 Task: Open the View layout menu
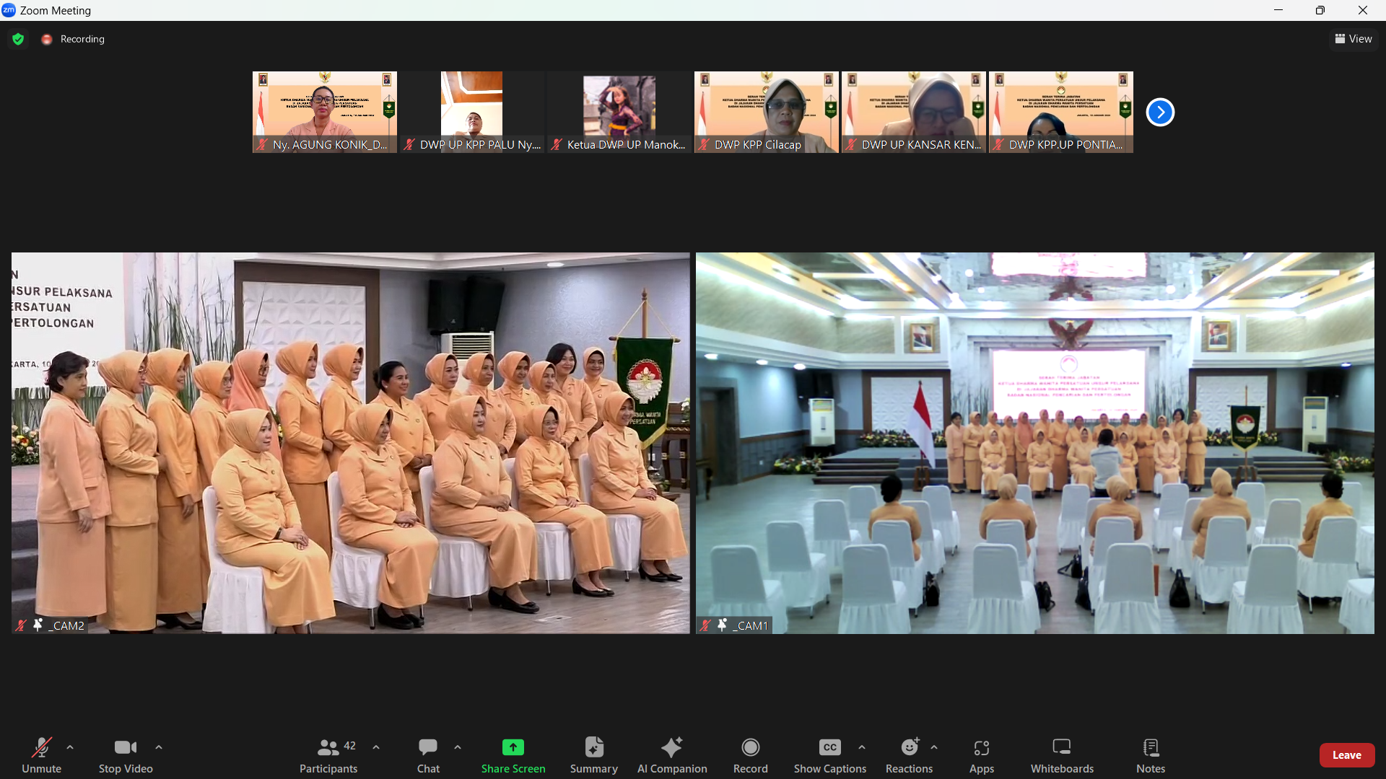(x=1354, y=39)
